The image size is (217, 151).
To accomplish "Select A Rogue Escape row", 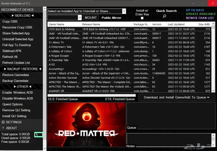I will click(x=130, y=56).
